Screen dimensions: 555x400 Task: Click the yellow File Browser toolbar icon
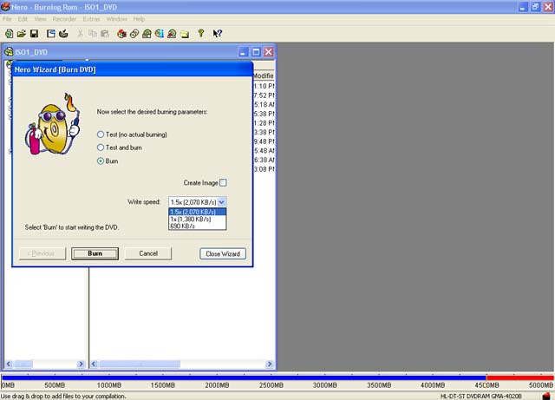coord(185,34)
